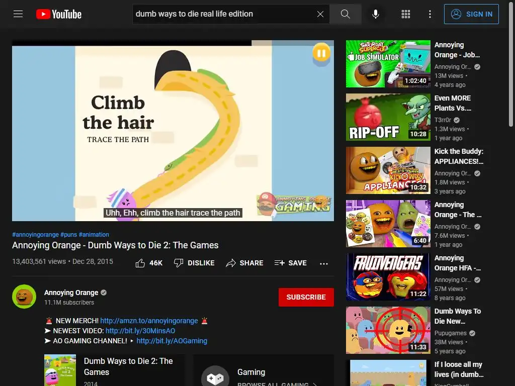Open Kick the Buddy: APPLIANCES title
The image size is (515, 386).
coord(459,156)
